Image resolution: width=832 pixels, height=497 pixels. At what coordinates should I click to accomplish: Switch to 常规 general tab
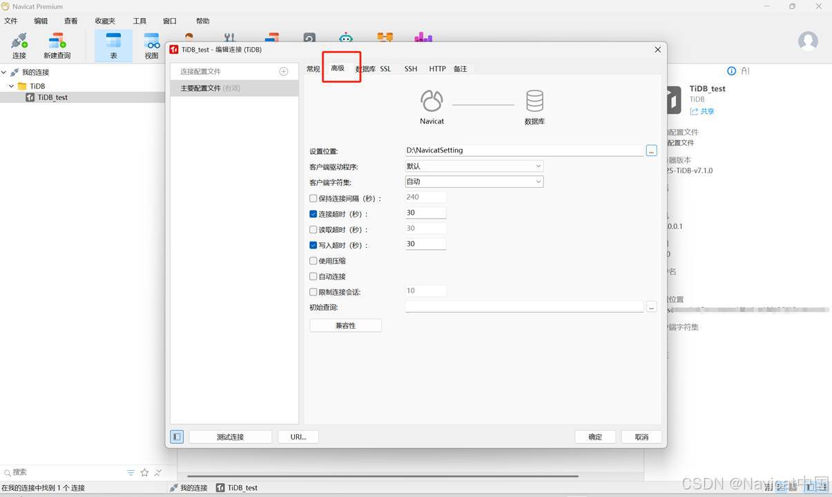pyautogui.click(x=313, y=69)
